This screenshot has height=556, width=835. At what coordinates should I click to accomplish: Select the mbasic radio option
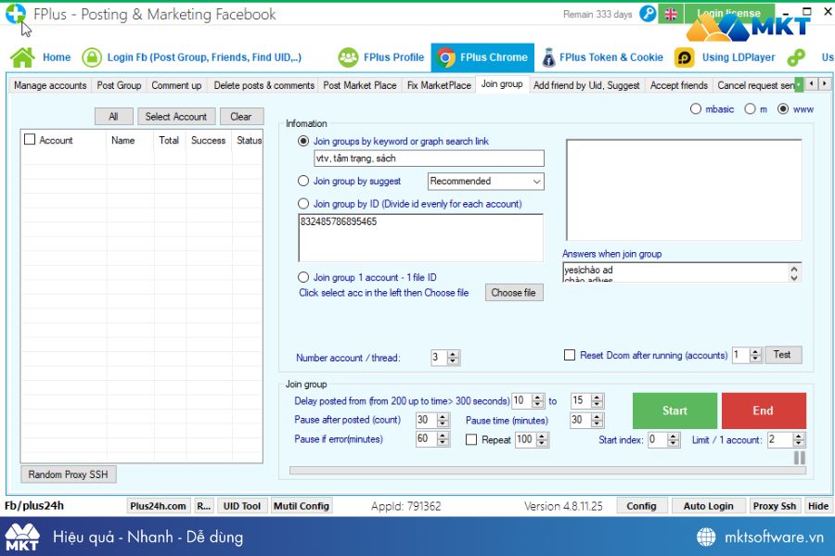click(696, 109)
